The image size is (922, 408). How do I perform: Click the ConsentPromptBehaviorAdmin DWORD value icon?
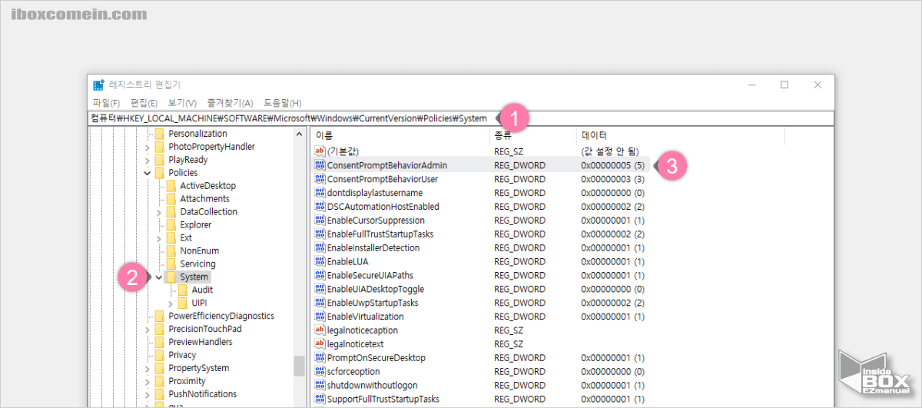(320, 165)
